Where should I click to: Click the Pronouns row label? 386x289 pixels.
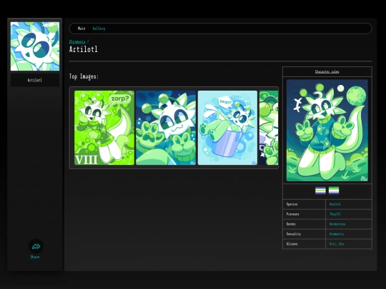(292, 214)
